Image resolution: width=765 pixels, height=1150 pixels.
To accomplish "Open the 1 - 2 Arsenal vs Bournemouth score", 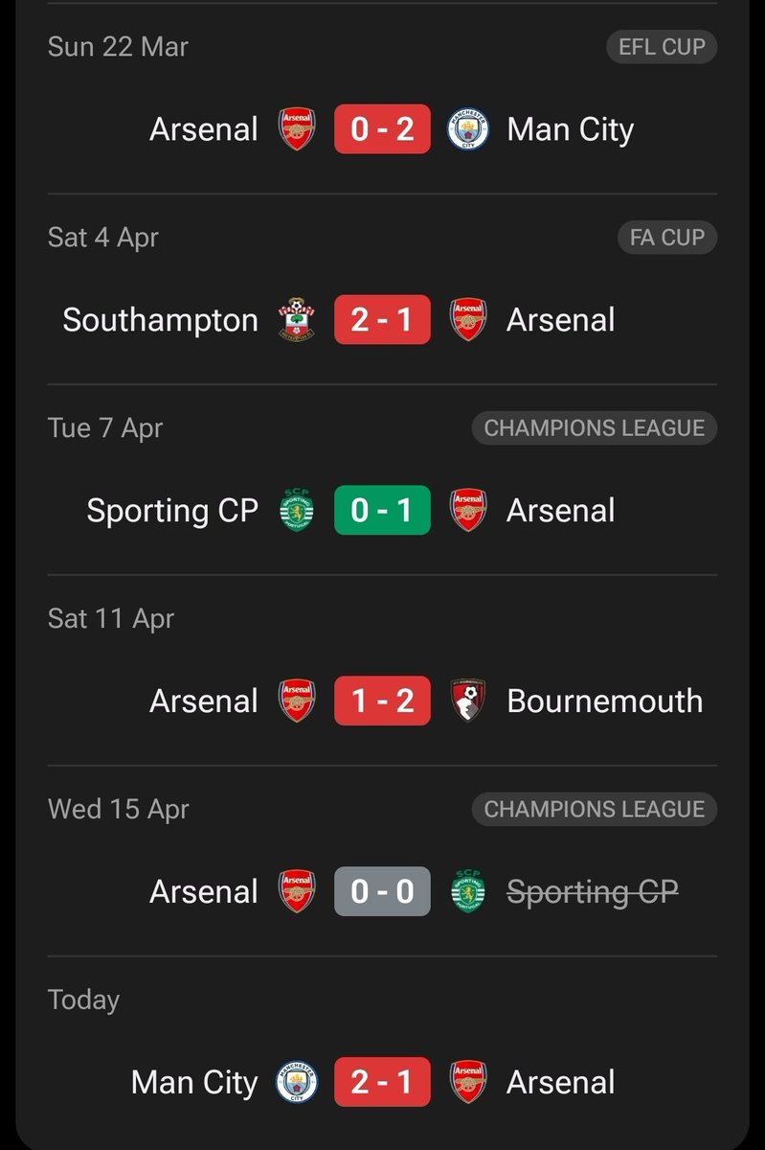I will click(382, 701).
